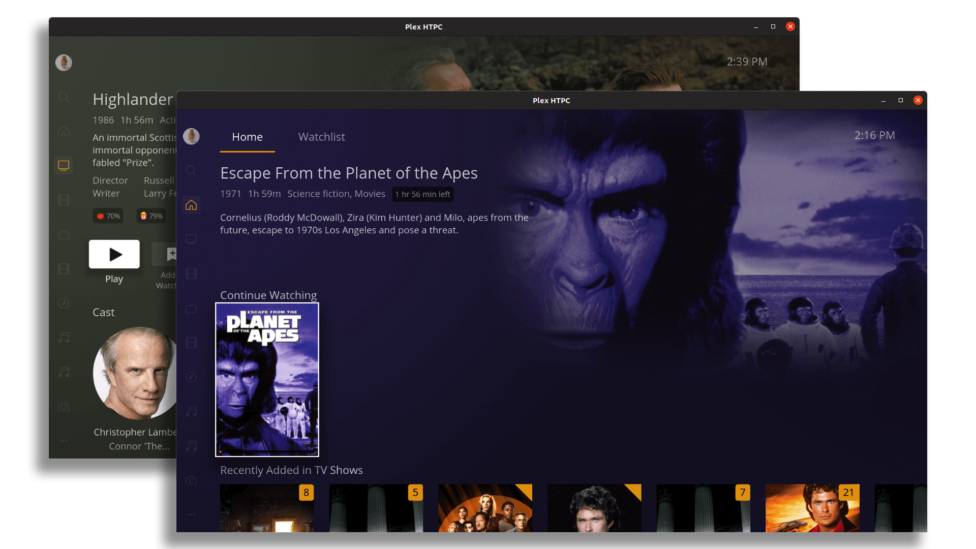The width and height of the screenshot is (976, 549).
Task: Click 'Escape From the Planet of the Apes' title
Action: (x=349, y=173)
